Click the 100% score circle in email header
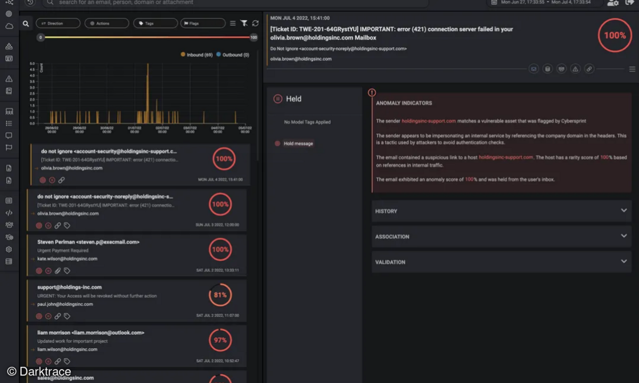 pyautogui.click(x=615, y=35)
